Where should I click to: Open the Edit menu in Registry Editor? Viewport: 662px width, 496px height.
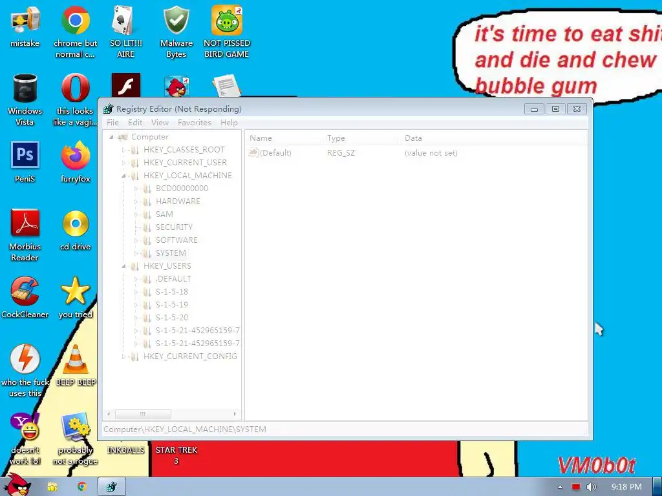(135, 122)
